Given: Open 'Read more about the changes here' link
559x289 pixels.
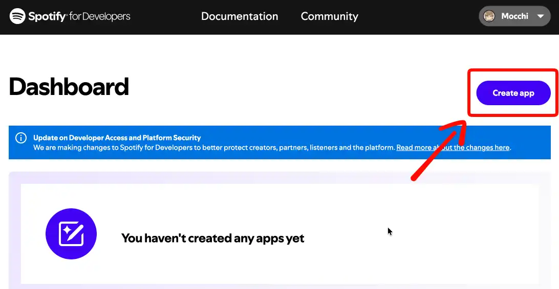Looking at the screenshot, I should click(x=453, y=148).
